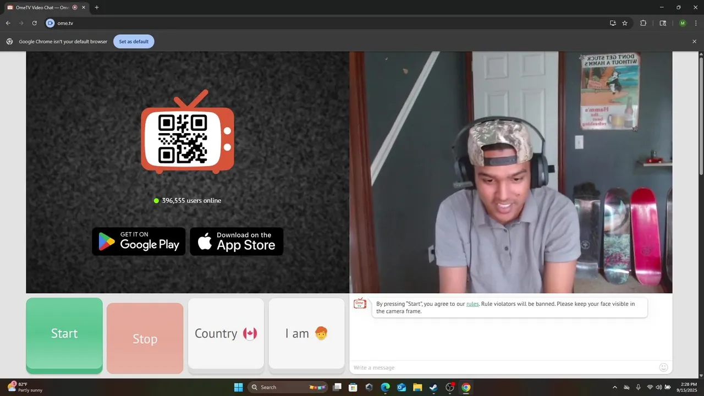The width and height of the screenshot is (704, 396).
Task: Click the taskbar icon with red notification dot
Action: (450, 387)
